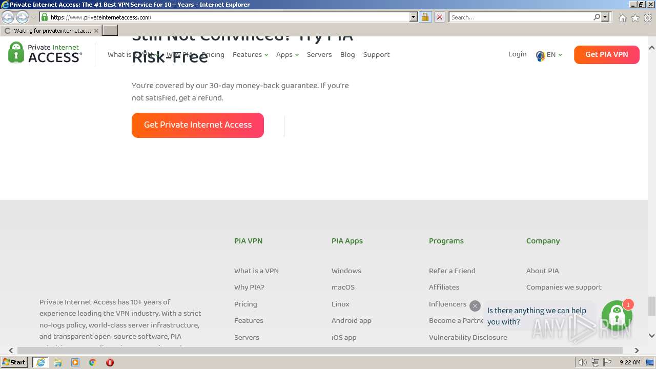Click the address bar URL field
The image size is (656, 369).
[x=228, y=17]
